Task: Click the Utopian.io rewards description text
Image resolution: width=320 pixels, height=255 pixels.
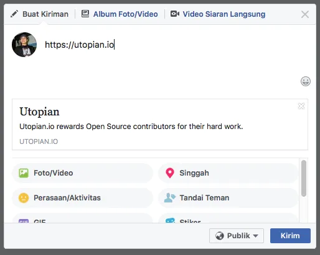Action: 131,127
